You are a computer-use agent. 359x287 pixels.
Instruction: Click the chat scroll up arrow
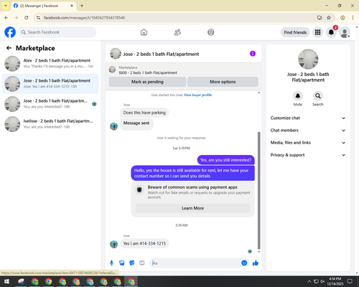[258, 93]
